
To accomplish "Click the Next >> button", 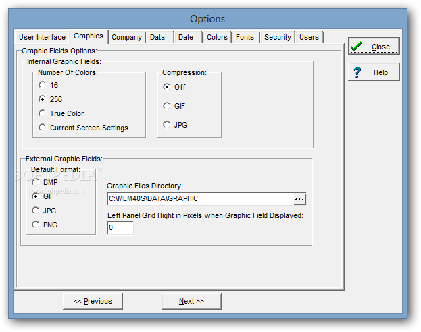I will pyautogui.click(x=191, y=301).
